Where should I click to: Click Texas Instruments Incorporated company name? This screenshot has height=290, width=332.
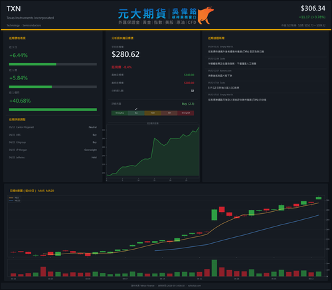point(30,18)
